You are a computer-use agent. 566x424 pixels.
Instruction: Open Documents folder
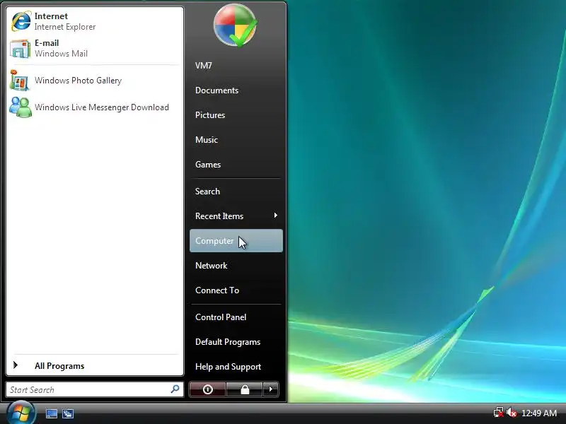click(236, 90)
